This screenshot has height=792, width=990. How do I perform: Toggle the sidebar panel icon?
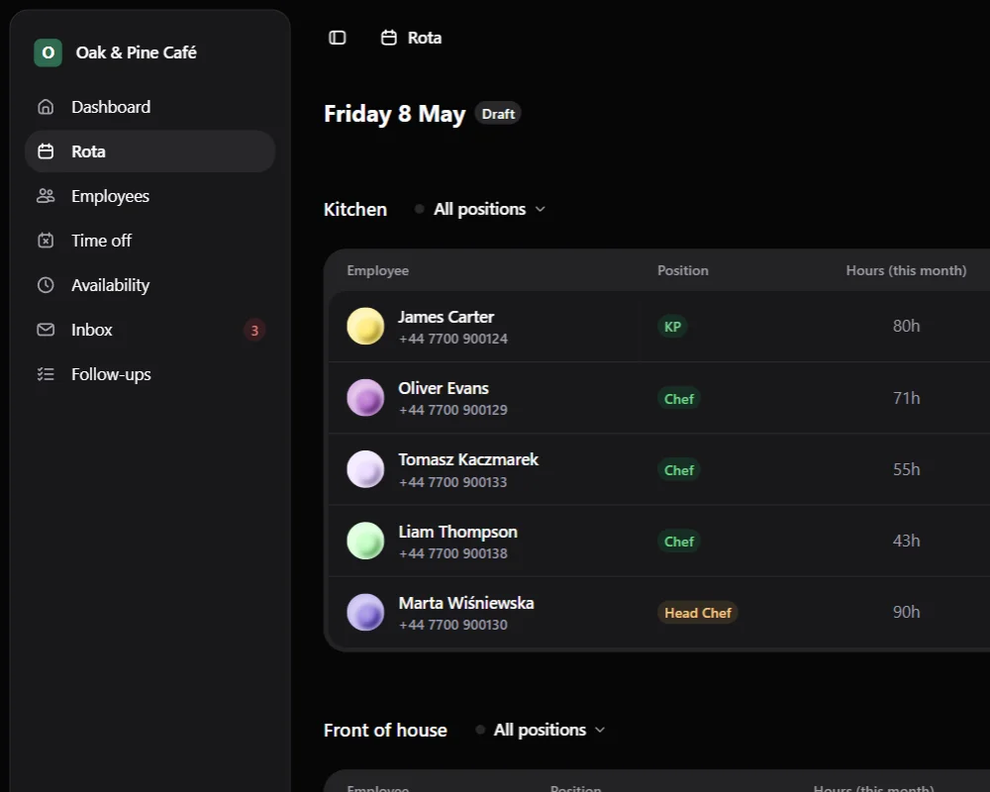[x=338, y=38]
